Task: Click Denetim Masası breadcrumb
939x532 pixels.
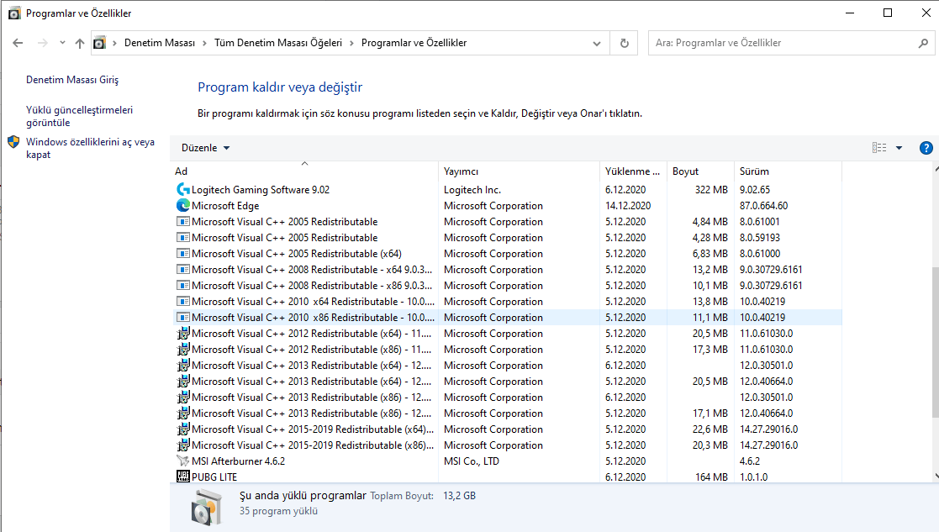Action: coord(159,43)
